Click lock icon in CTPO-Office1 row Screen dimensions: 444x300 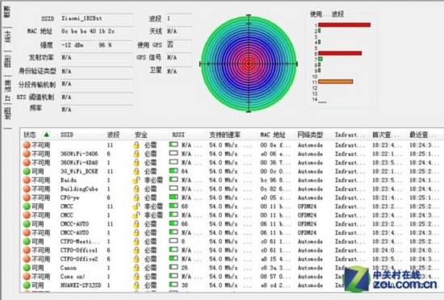[136, 250]
